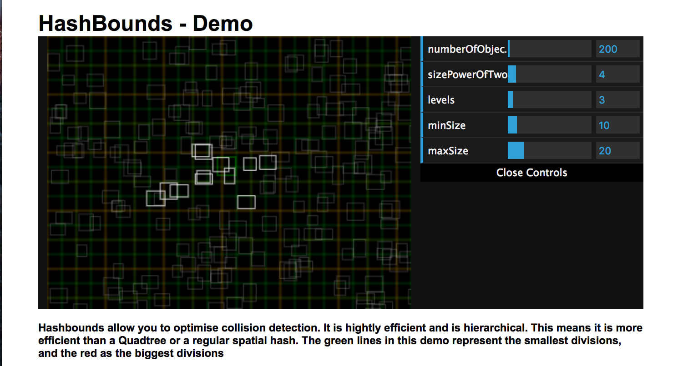This screenshot has width=678, height=366.
Task: Click the maxSize value field showing 20
Action: 618,150
